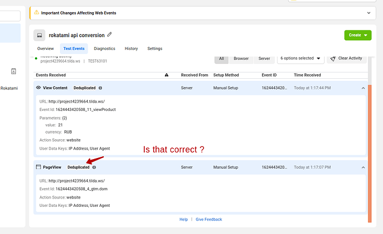
Task: Click the info icon beside PageView Deduplicated
Action: coord(94,167)
